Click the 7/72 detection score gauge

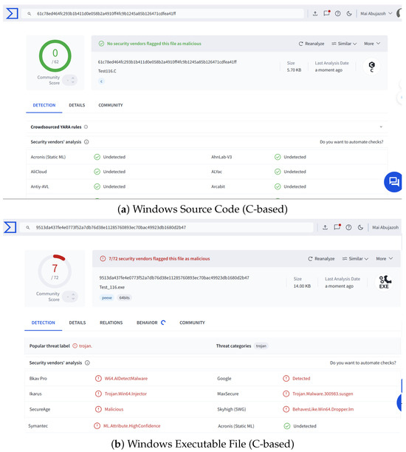tap(55, 271)
